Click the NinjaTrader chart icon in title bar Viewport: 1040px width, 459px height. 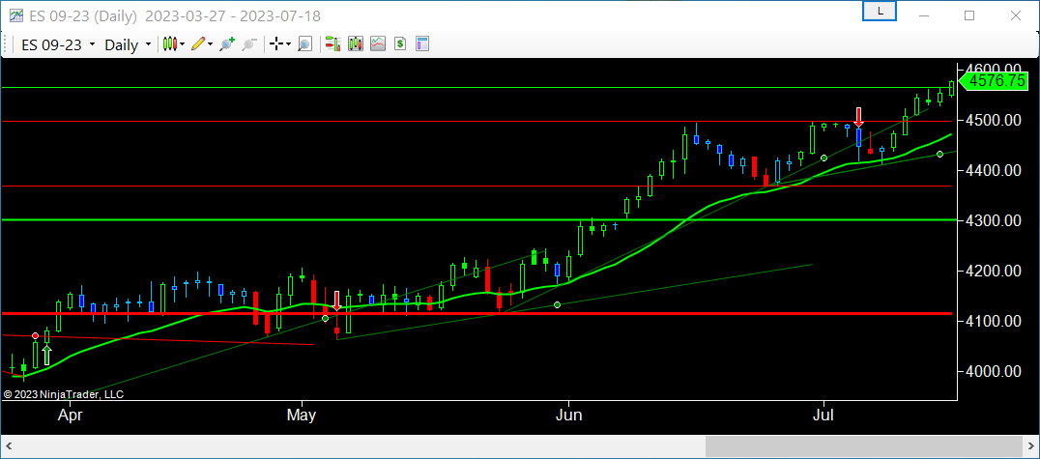click(x=16, y=15)
